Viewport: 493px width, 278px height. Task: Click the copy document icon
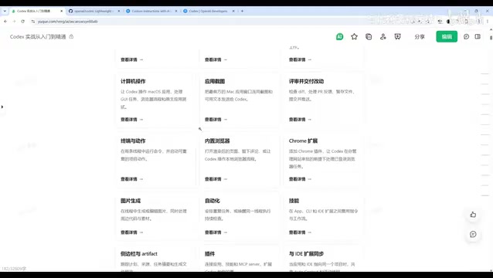pyautogui.click(x=369, y=37)
